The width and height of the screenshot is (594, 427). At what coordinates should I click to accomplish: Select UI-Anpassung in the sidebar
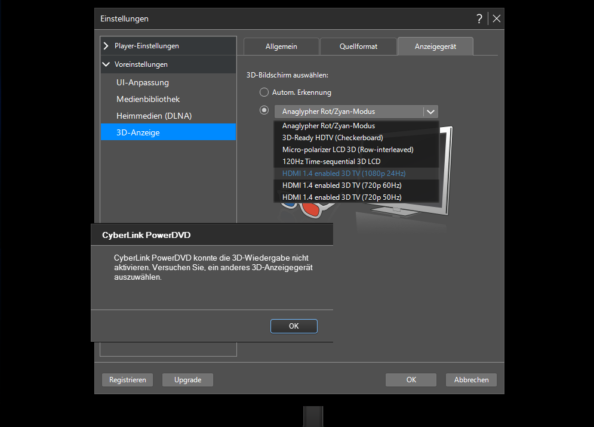pos(168,82)
